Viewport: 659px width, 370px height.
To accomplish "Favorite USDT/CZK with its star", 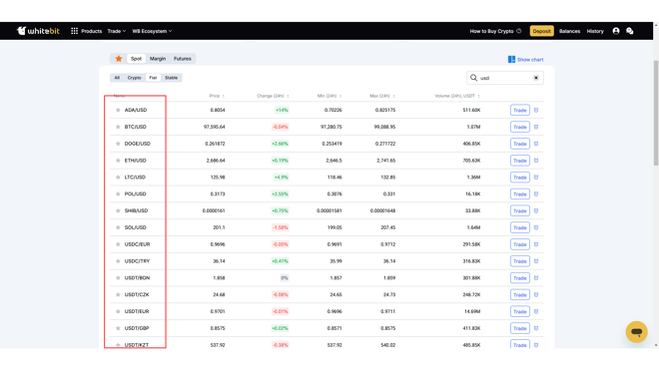I will 118,295.
